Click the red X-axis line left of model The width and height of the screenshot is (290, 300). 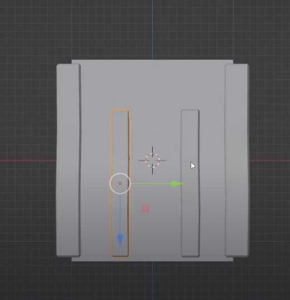coord(28,160)
